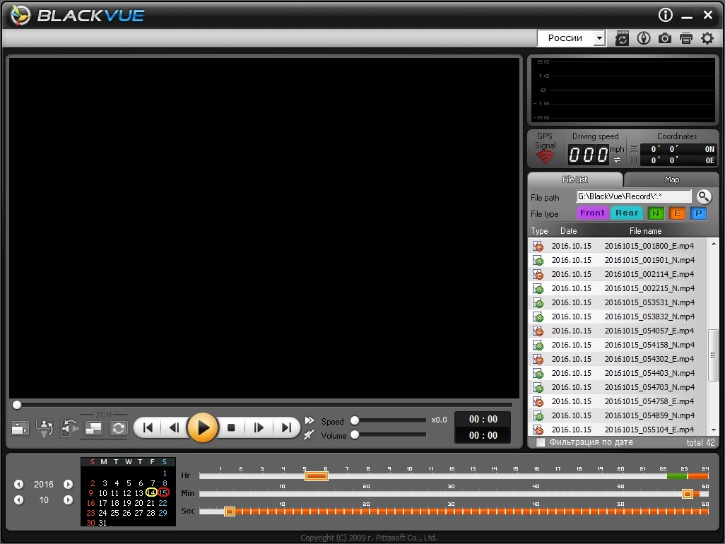Click the file path search magnifier
Image resolution: width=725 pixels, height=544 pixels.
[704, 197]
